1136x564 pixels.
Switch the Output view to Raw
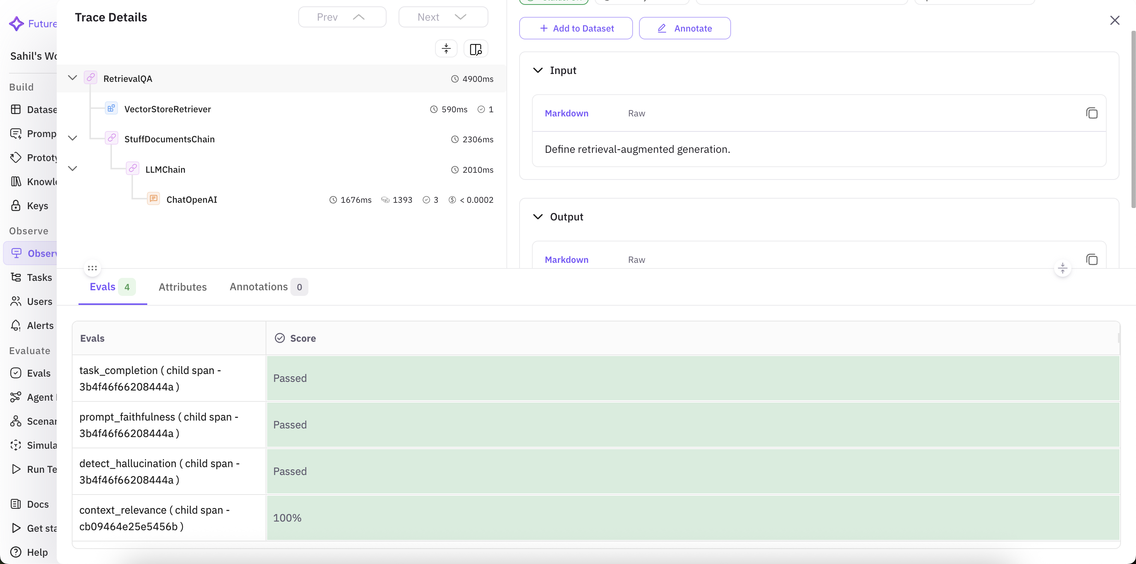(636, 260)
